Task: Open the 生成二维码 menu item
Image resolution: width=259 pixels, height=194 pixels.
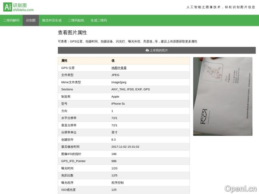Action: point(99,20)
